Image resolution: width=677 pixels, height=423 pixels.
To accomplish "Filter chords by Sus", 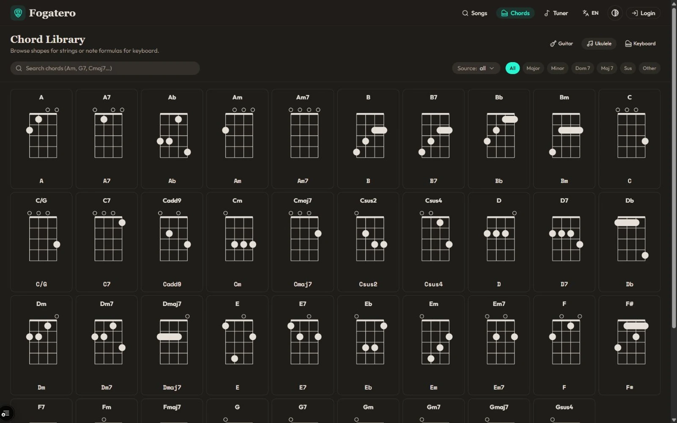I will [x=628, y=68].
